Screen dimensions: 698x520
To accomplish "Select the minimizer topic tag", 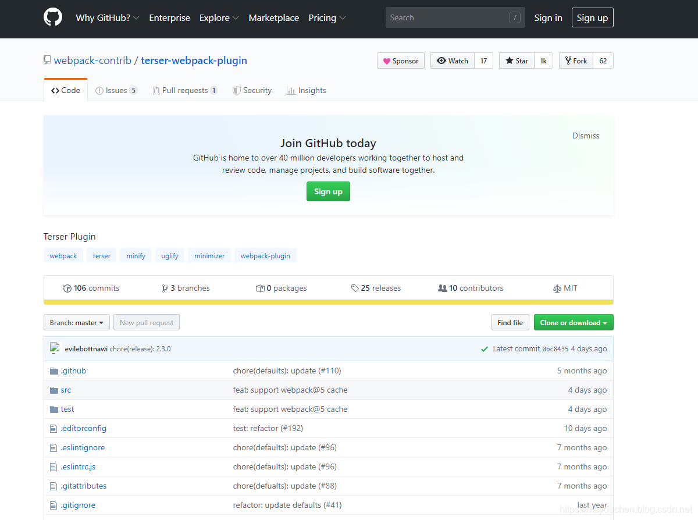I will point(209,255).
